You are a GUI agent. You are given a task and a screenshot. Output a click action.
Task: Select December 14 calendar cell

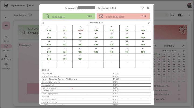[x=143, y=36]
